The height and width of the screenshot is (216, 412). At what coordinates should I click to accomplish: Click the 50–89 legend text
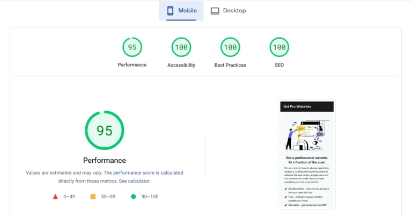(x=108, y=197)
